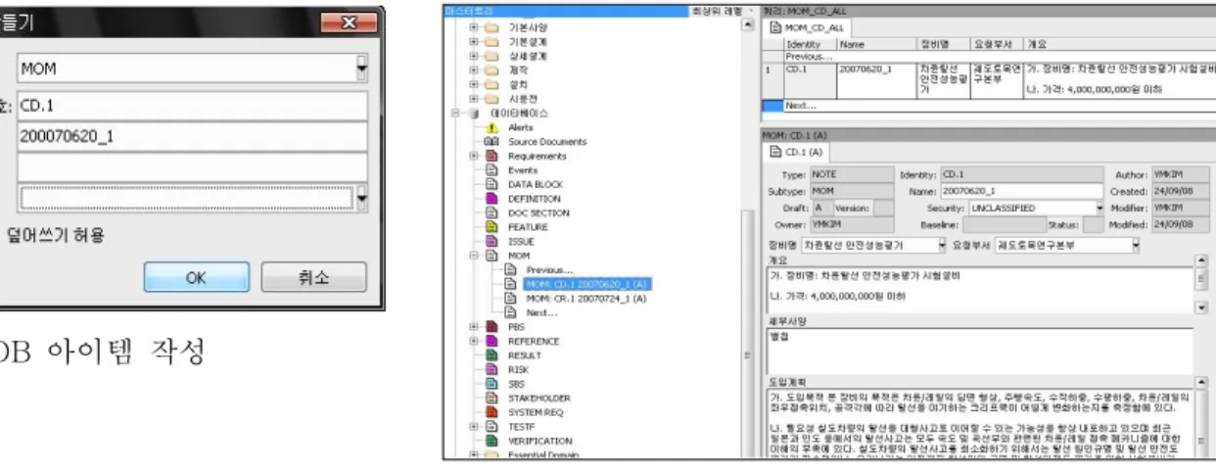Click the SYSTEM REQ category icon

click(x=492, y=412)
